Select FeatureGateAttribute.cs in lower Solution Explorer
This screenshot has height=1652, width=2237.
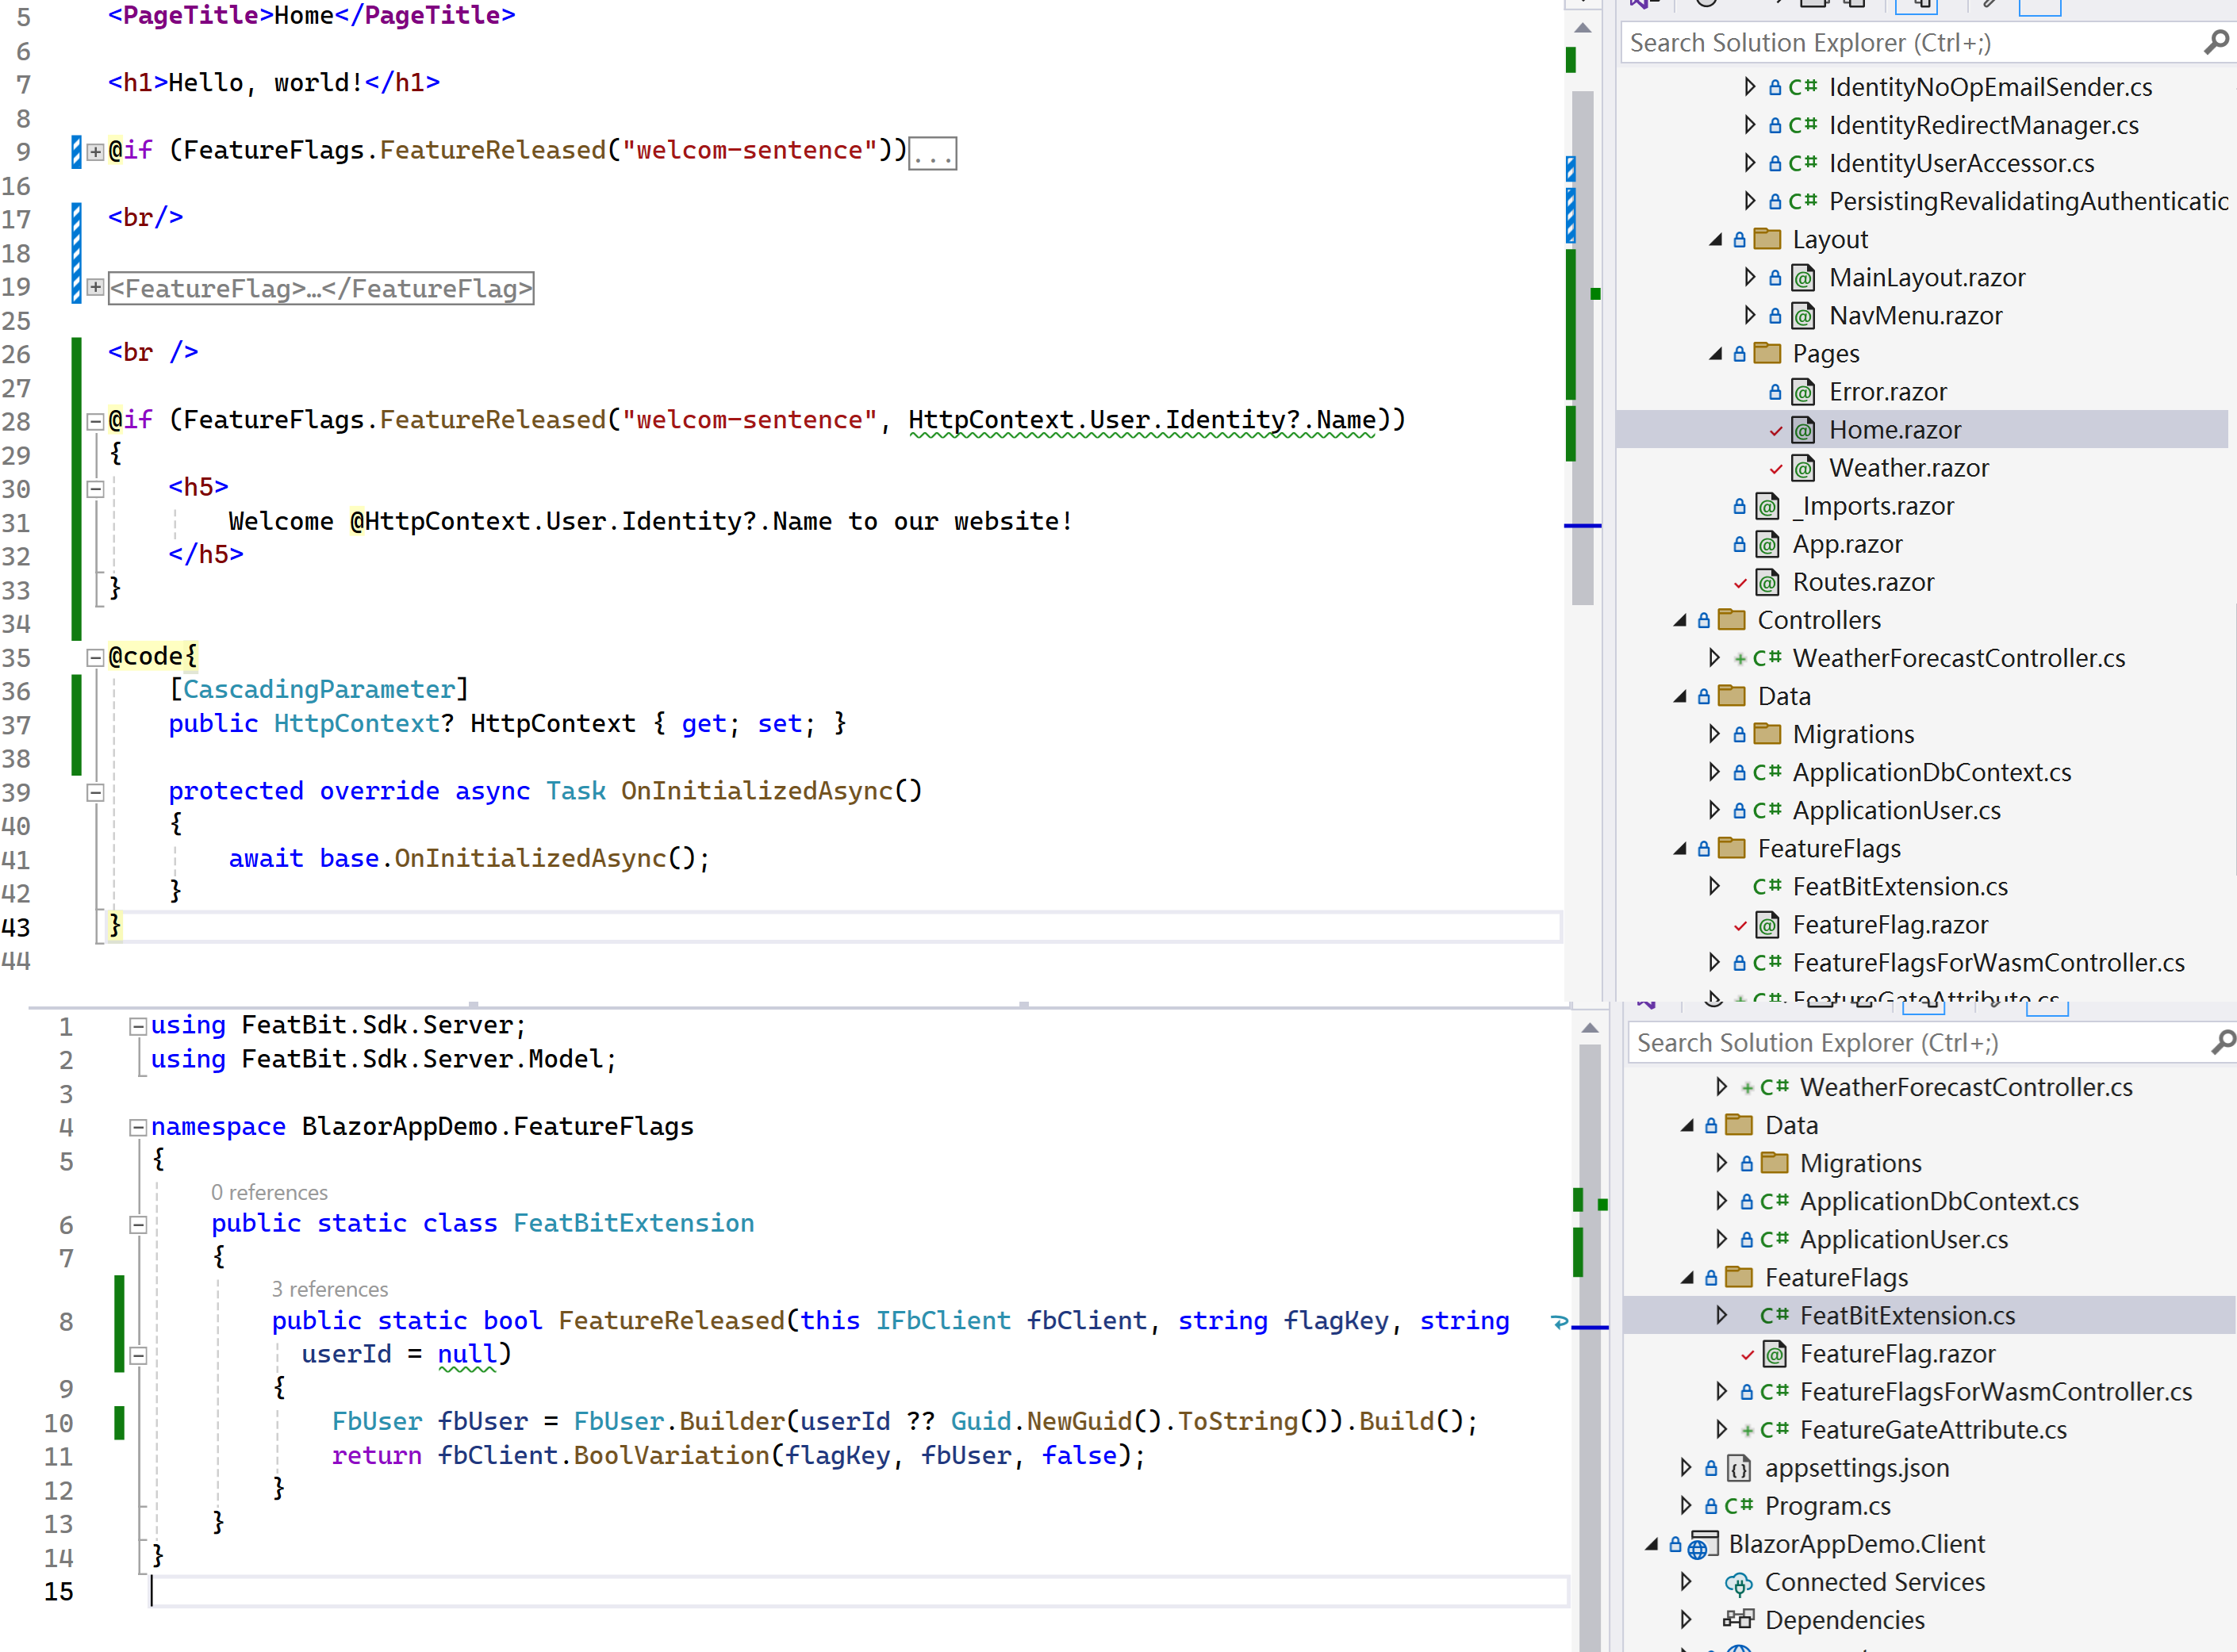click(x=1932, y=1430)
